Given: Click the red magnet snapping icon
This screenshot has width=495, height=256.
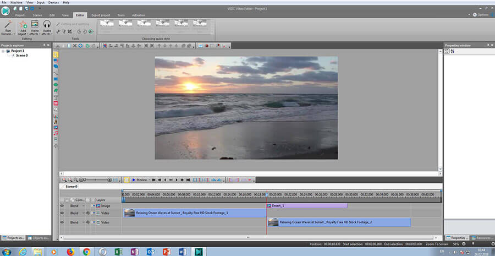Looking at the screenshot, I should point(206,46).
